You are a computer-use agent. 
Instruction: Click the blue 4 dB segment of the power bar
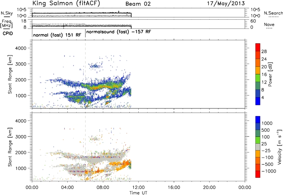[258, 101]
